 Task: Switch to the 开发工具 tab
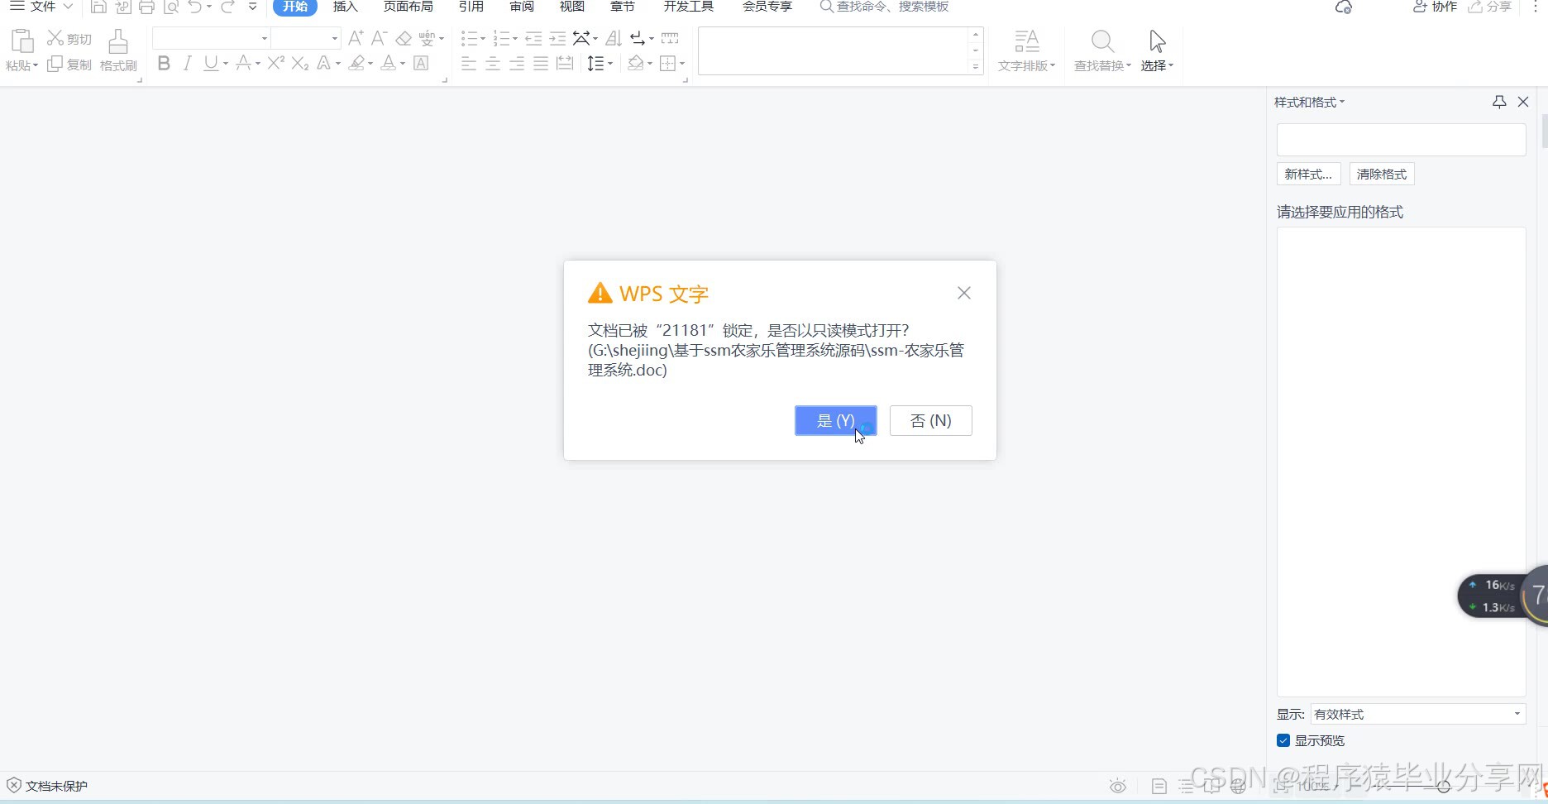coord(689,7)
